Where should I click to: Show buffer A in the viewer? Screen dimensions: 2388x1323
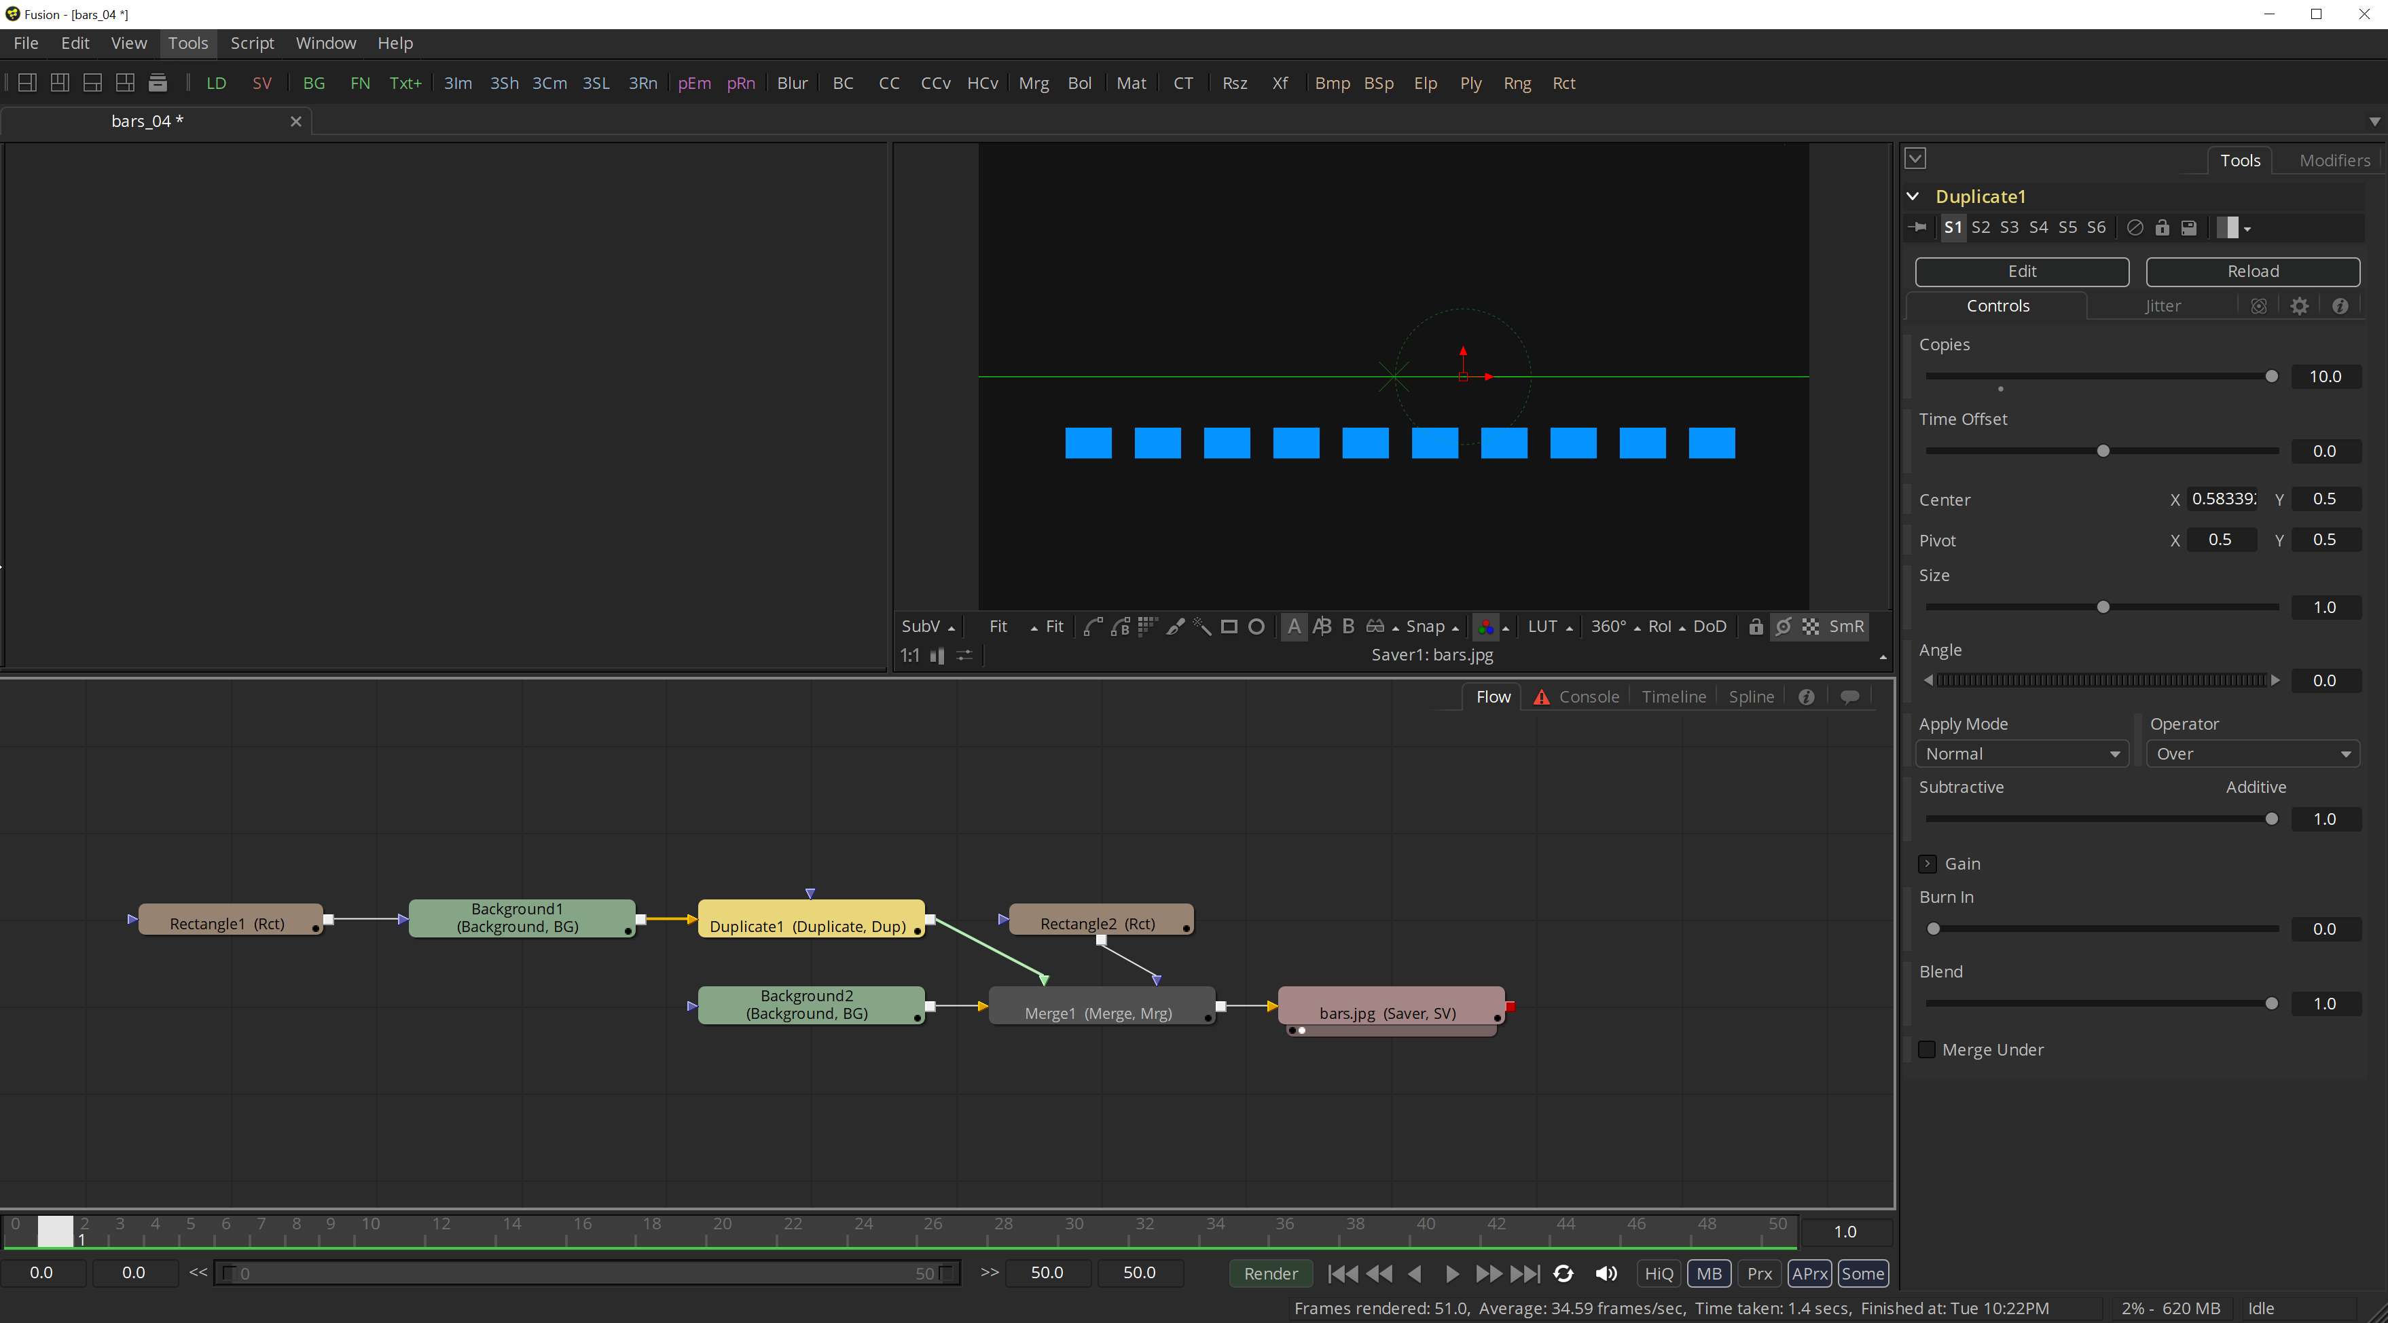(x=1294, y=627)
